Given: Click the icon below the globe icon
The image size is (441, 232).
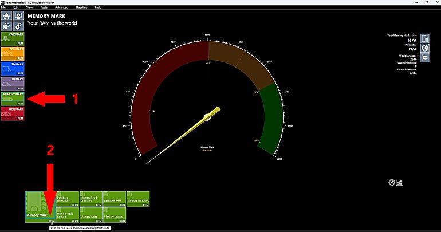Looking at the screenshot, I should pos(425,58).
